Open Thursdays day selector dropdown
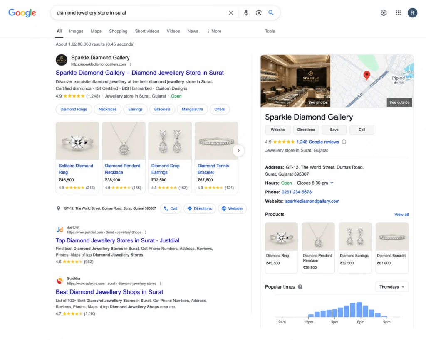This screenshot has width=426, height=340. point(392,287)
